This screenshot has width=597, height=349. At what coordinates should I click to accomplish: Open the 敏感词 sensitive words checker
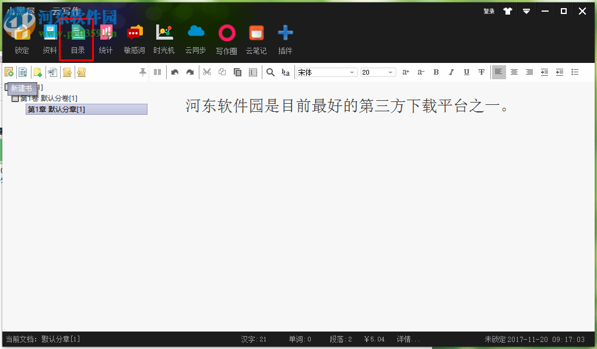coord(134,38)
